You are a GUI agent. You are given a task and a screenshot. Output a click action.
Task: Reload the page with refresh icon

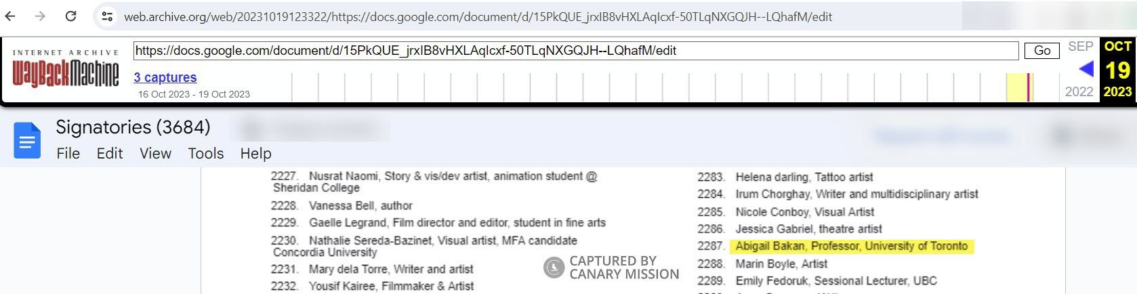70,16
